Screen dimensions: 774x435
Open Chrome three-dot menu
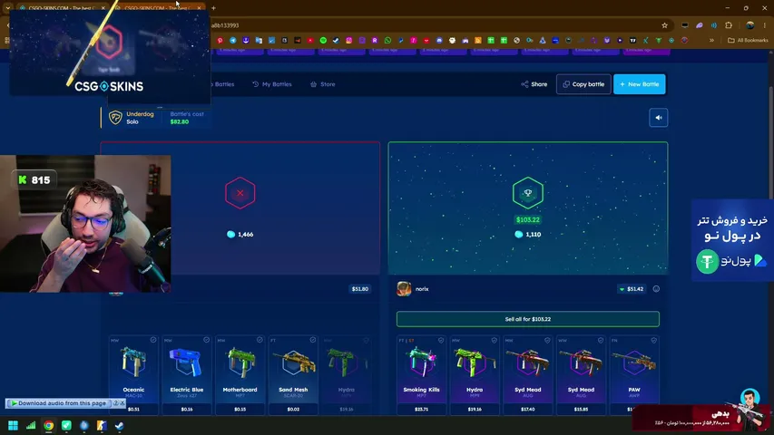[x=765, y=25]
